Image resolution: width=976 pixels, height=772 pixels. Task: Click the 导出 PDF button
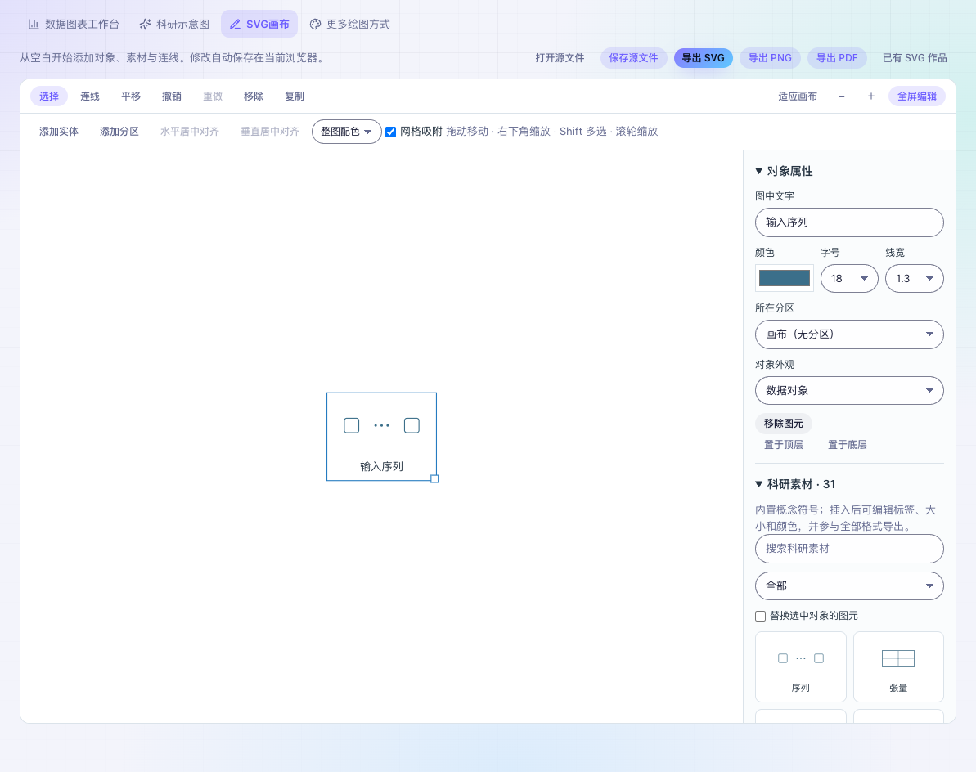click(x=837, y=58)
